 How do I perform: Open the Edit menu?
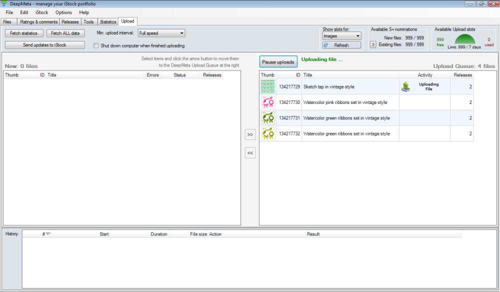click(x=24, y=12)
